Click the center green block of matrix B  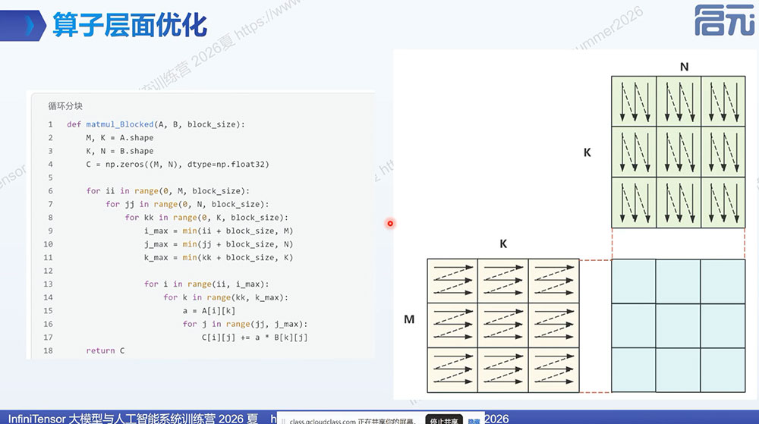tap(678, 152)
